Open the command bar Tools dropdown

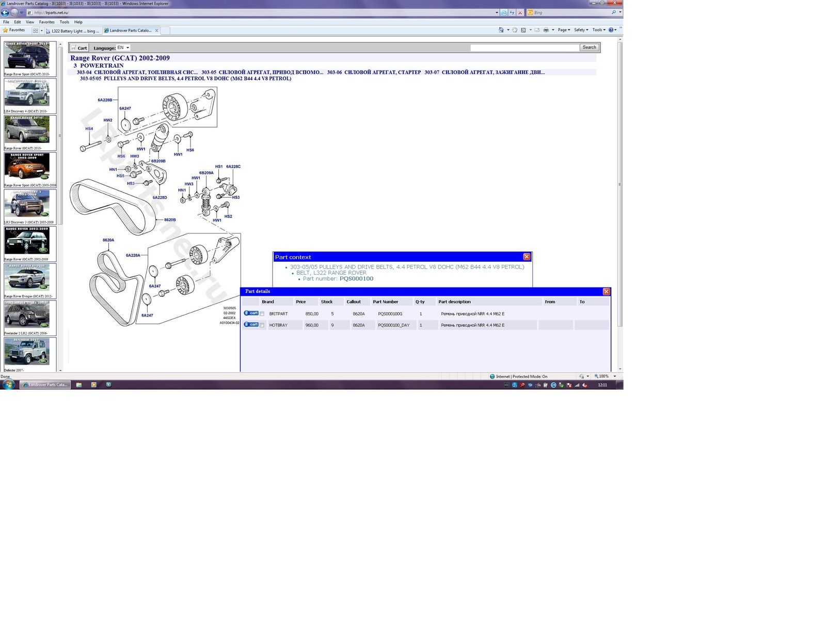599,30
